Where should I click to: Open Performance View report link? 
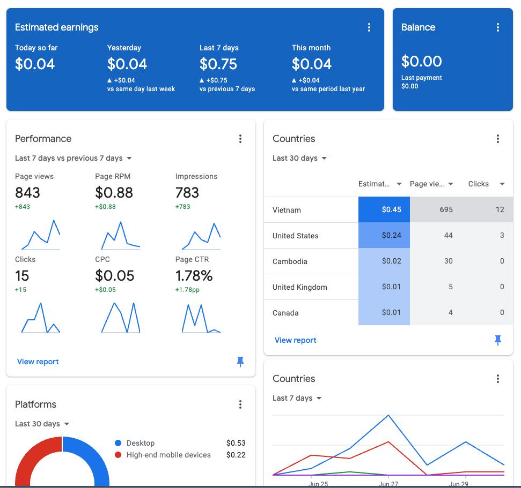coord(38,362)
